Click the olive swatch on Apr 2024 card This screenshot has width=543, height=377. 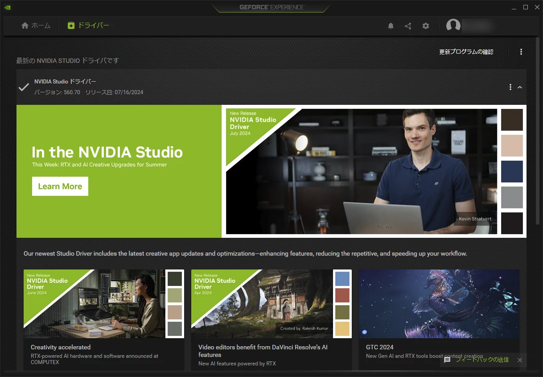342,312
